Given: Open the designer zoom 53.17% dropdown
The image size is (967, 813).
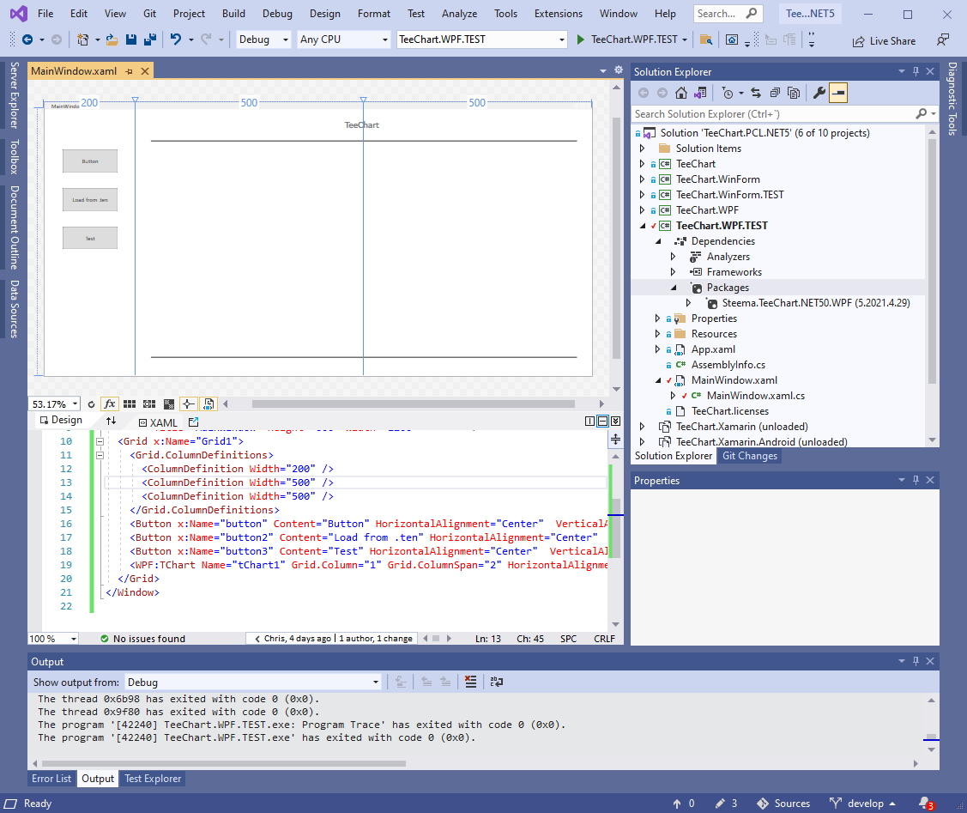Looking at the screenshot, I should coord(76,404).
